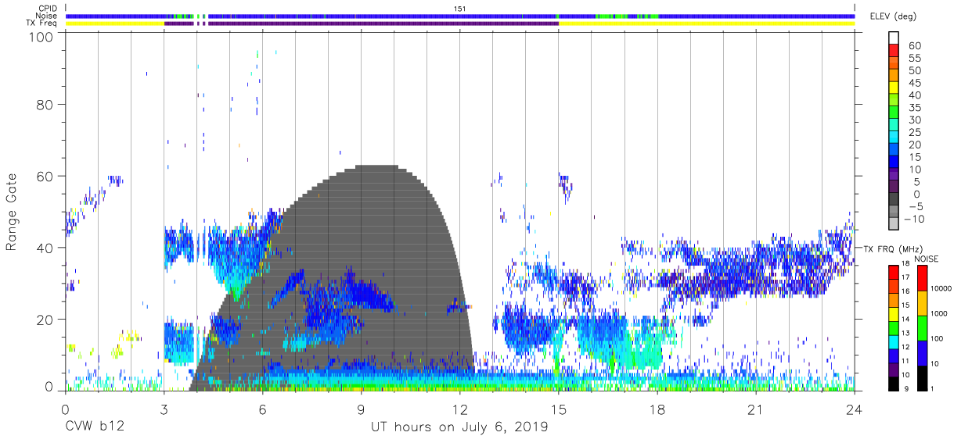Click the 12 hour tick label
961x443 pixels.
click(x=459, y=409)
